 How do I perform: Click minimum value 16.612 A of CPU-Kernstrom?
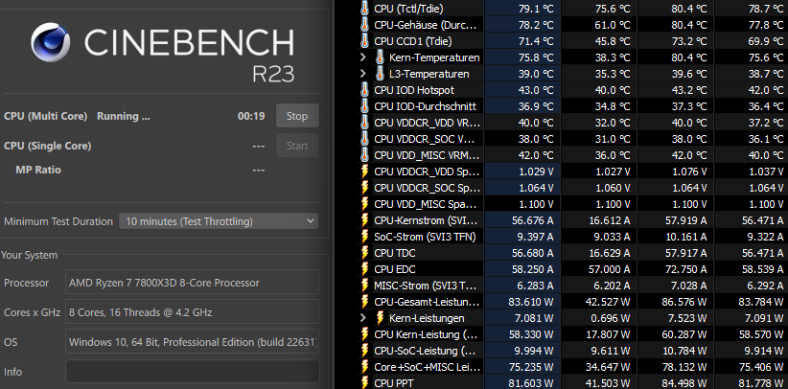[x=610, y=220]
